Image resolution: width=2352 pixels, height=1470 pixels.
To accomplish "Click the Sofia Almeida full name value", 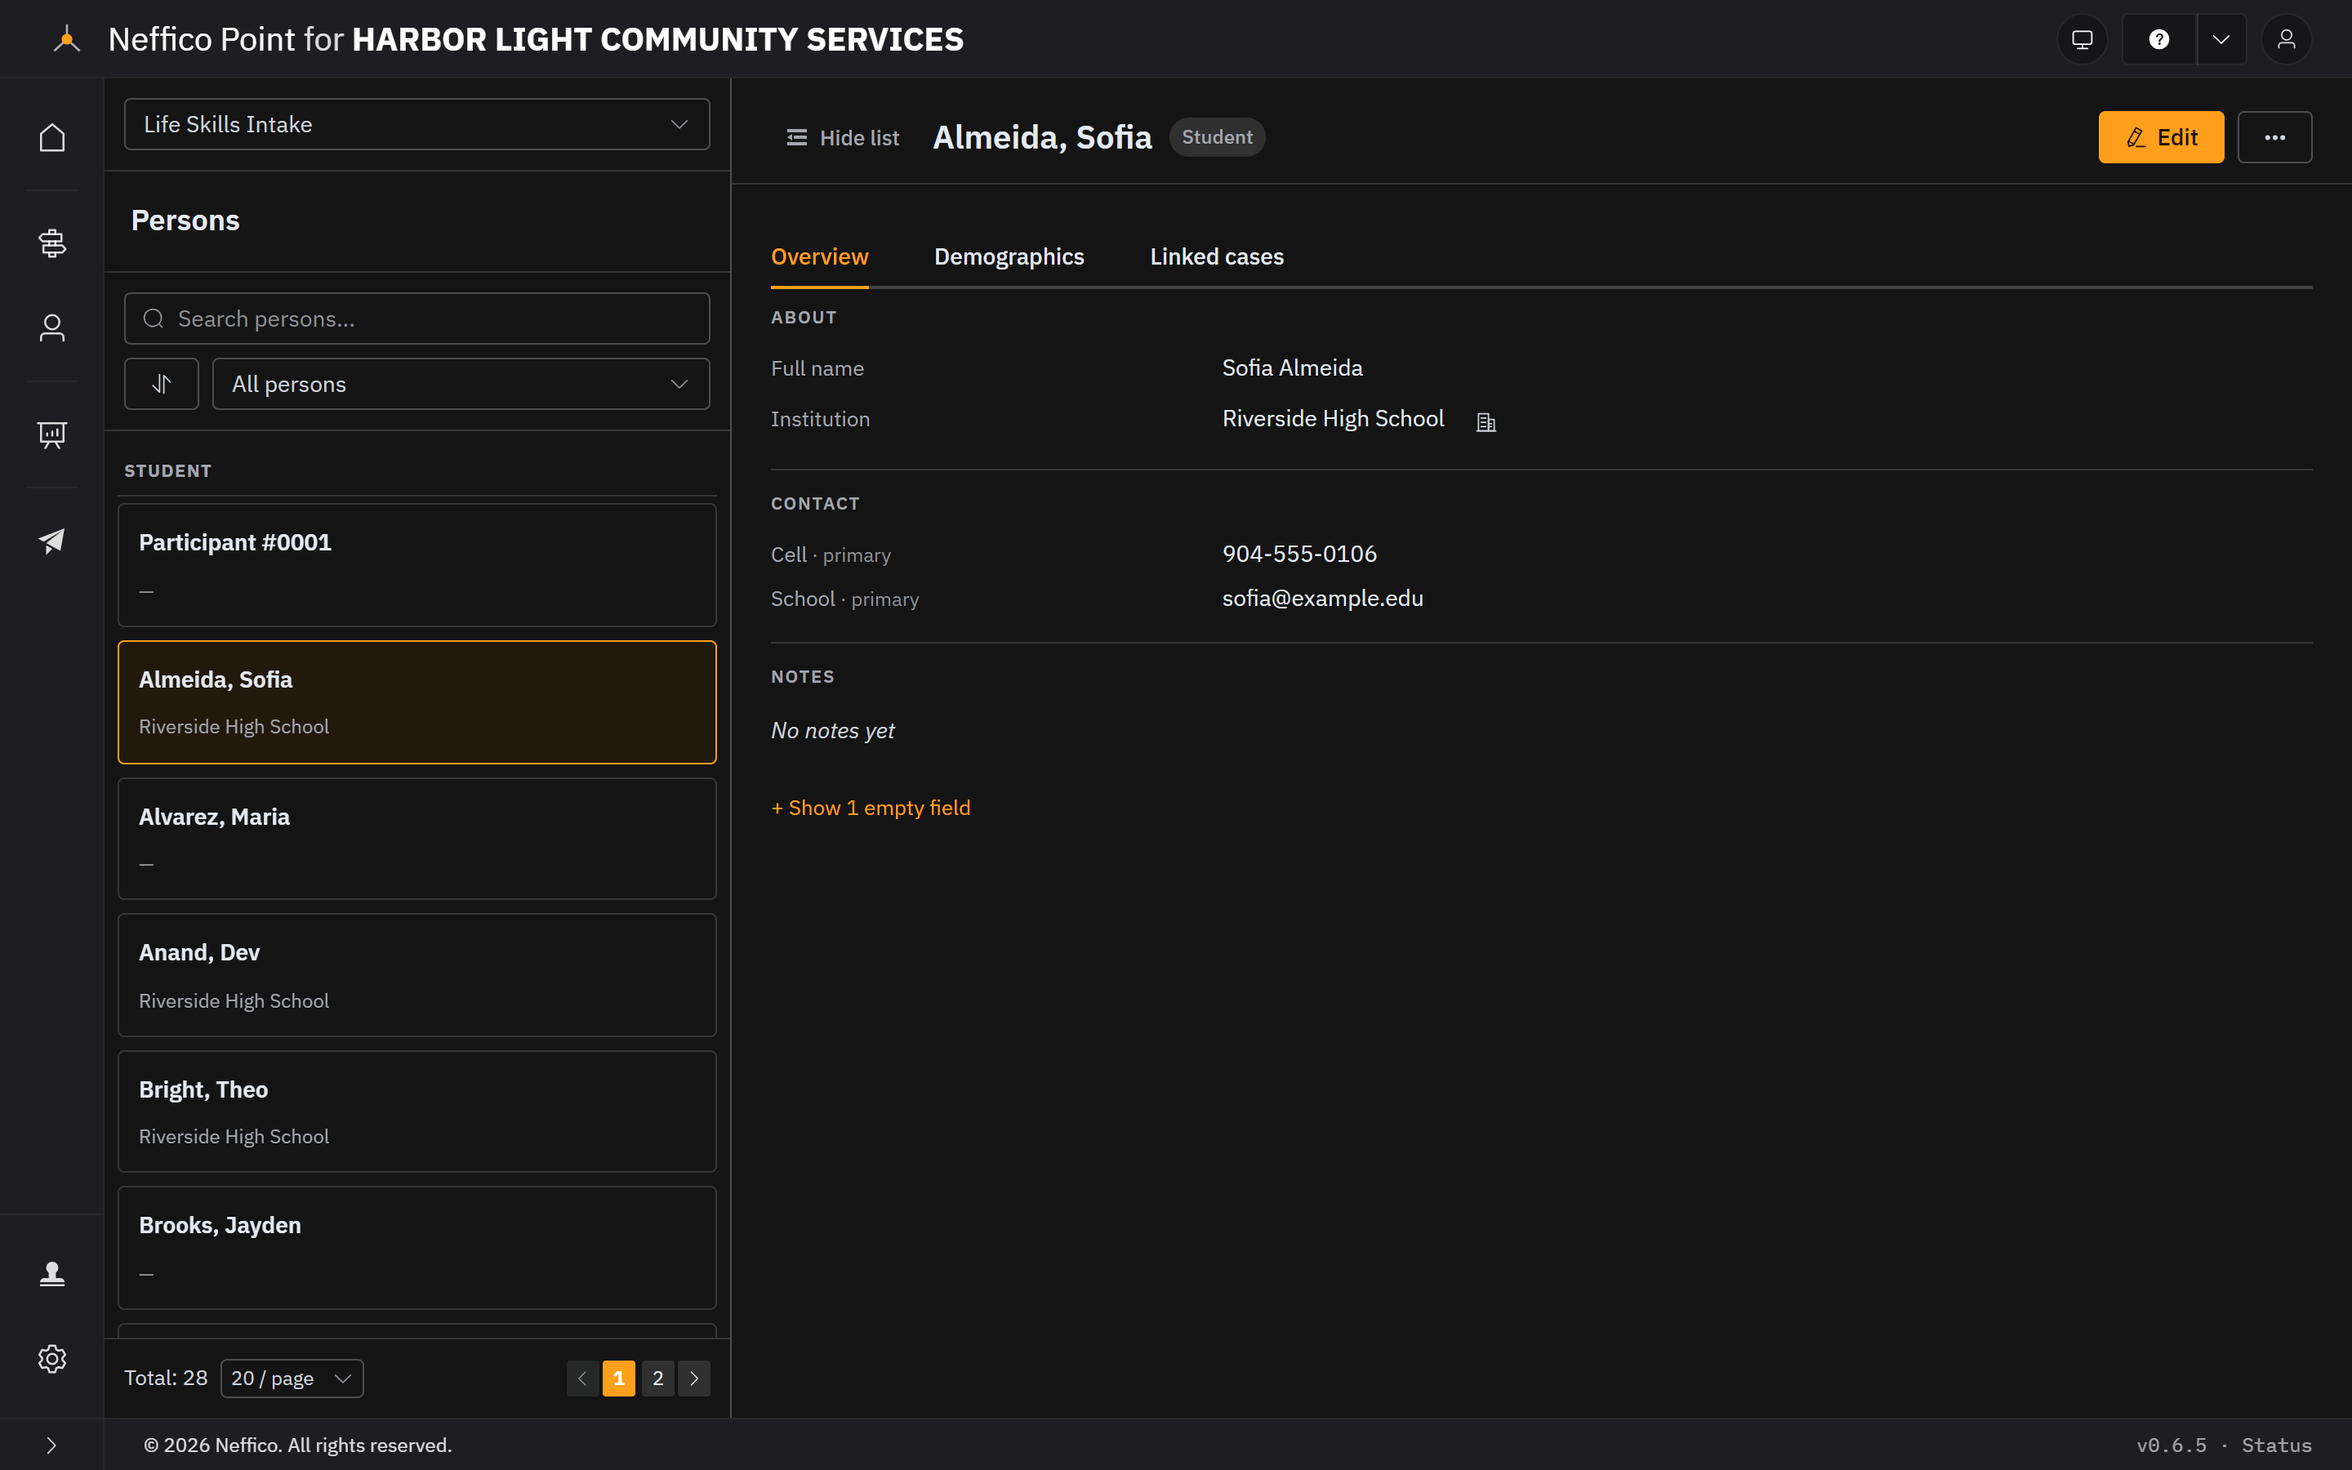I will (x=1292, y=367).
